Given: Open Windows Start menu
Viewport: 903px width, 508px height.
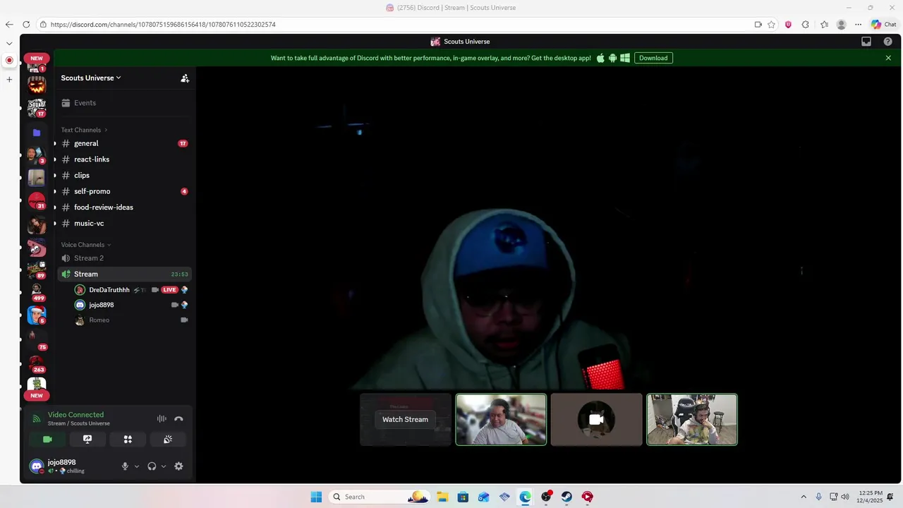Looking at the screenshot, I should [x=316, y=497].
